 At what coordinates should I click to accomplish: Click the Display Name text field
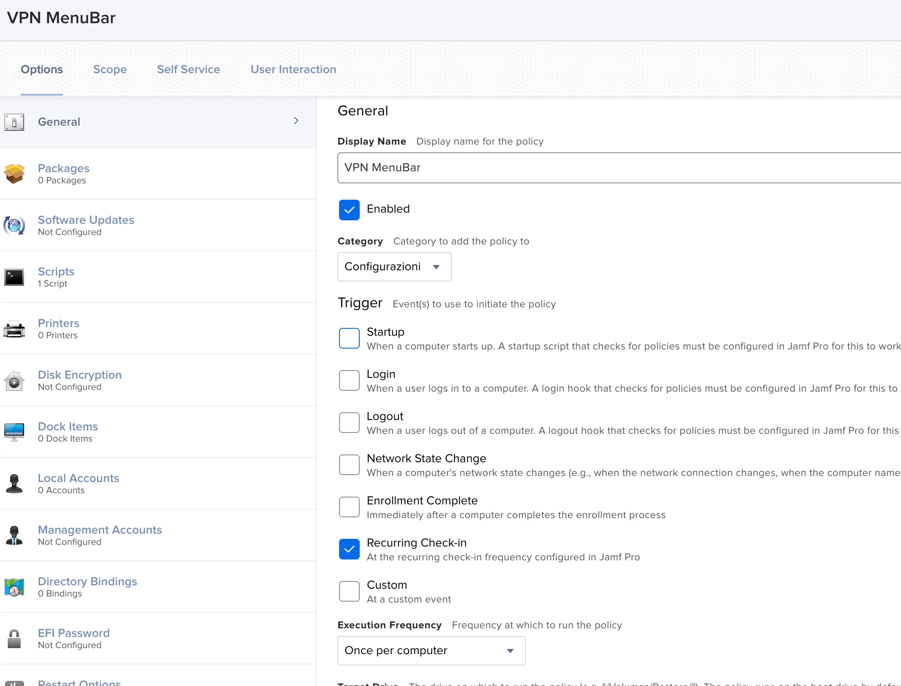click(x=602, y=168)
